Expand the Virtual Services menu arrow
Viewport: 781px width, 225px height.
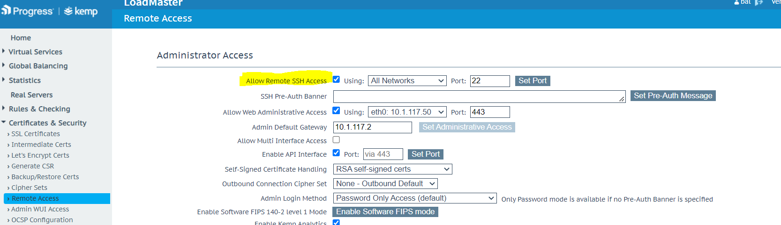pos(4,51)
